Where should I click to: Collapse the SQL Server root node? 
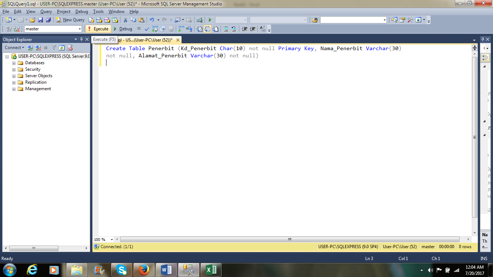click(x=8, y=56)
